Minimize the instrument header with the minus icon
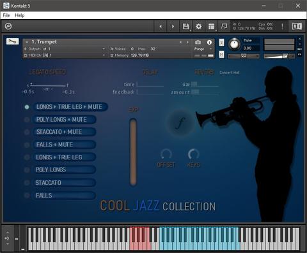 point(299,44)
